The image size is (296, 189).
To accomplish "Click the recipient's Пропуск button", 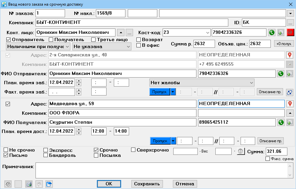I will [x=160, y=141].
